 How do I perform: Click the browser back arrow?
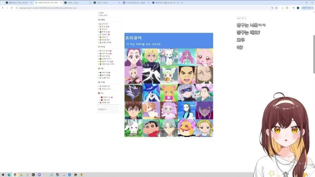click(x=3, y=8)
